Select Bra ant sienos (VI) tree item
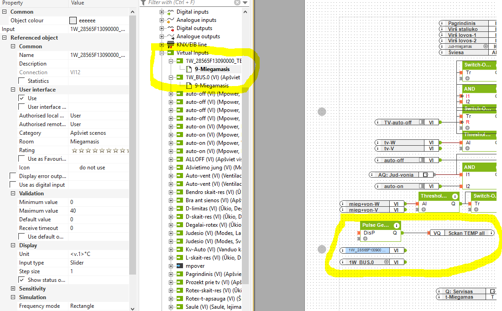The image size is (502, 311). point(214,200)
